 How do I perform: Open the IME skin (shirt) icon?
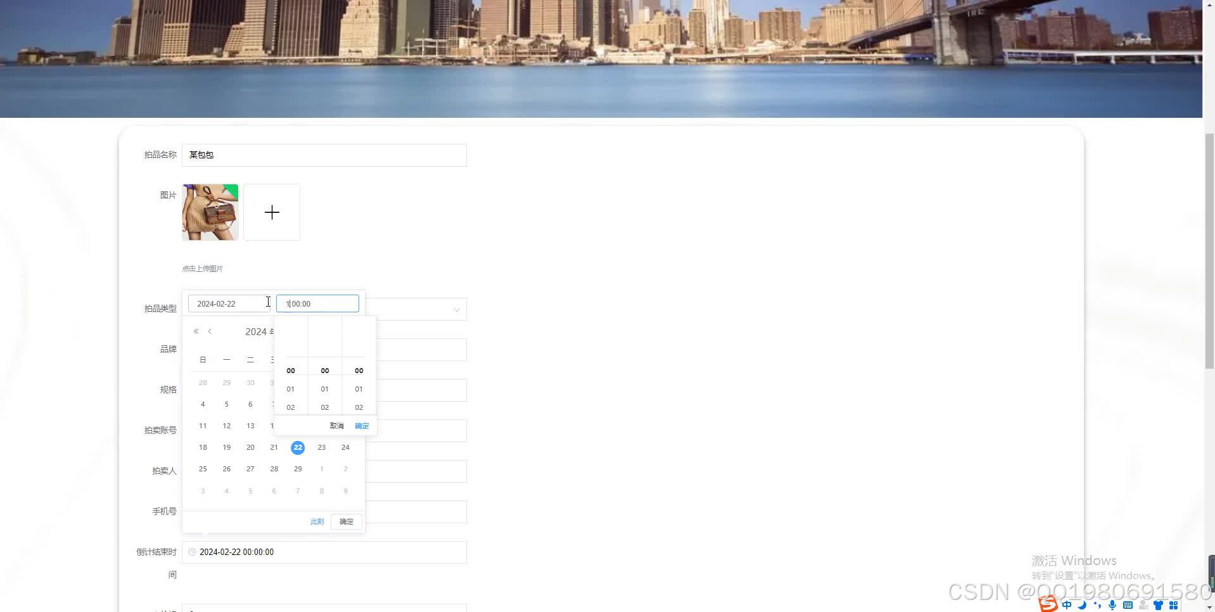1158,605
